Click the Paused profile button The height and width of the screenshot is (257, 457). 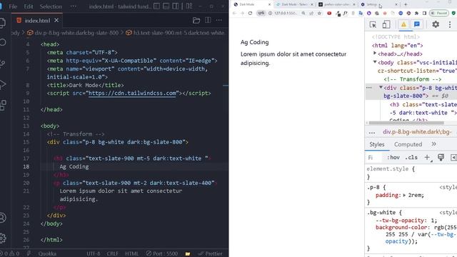click(x=439, y=13)
